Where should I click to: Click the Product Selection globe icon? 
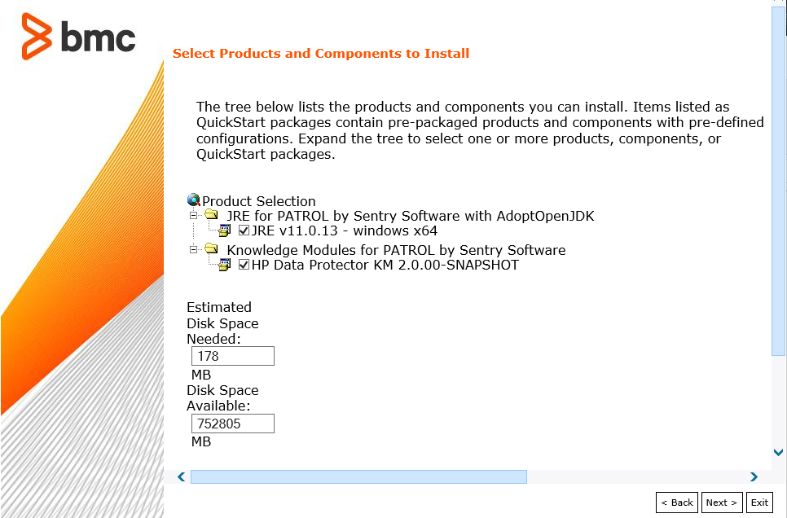194,200
